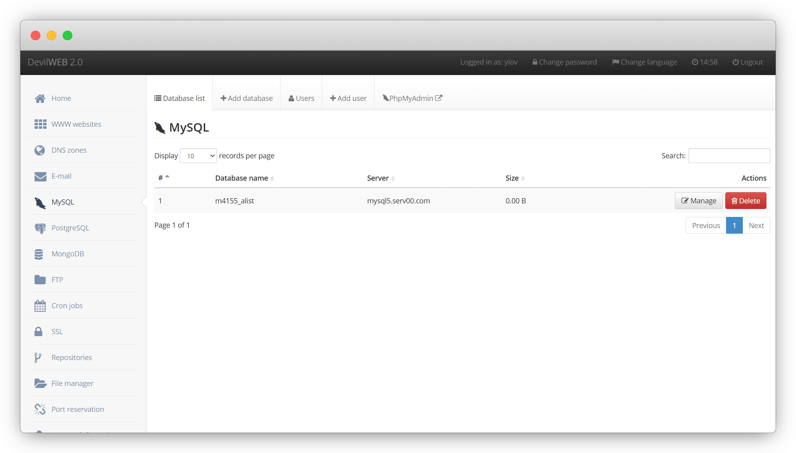Viewport: 796px width, 453px height.
Task: Click the SSL padlock icon
Action: click(38, 332)
